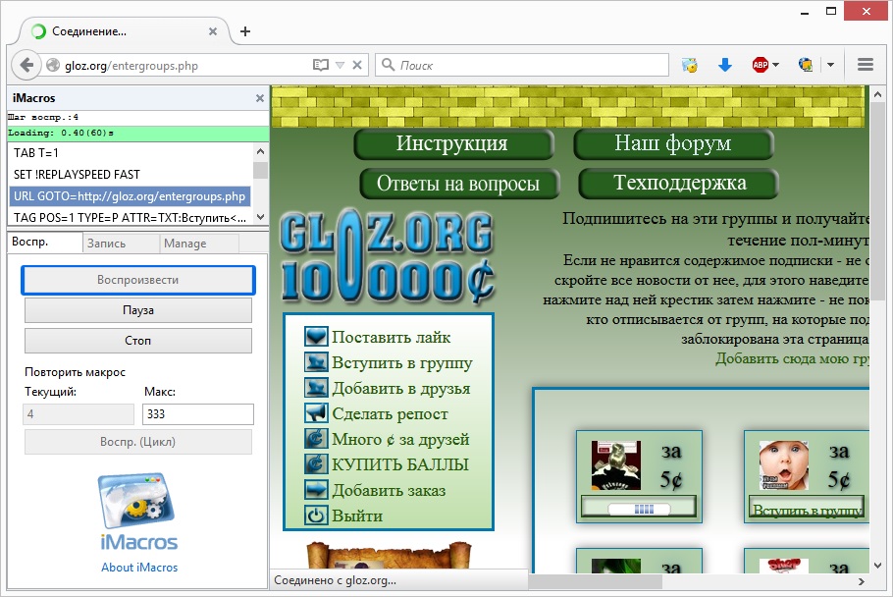
Task: Select the TAB T=1 macro line
Action: (x=130, y=152)
